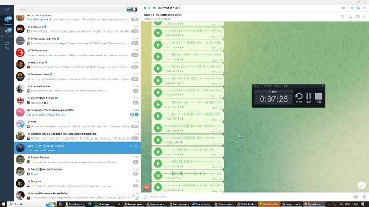Play the voice message directly above the playing one
This screenshot has height=207, width=369.
point(157,163)
